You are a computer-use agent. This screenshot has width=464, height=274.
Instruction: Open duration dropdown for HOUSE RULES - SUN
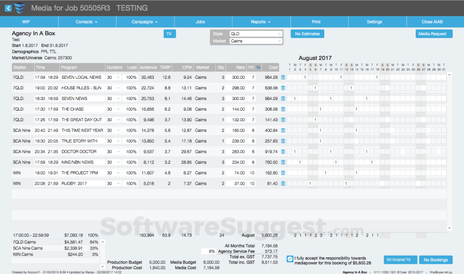coord(118,88)
